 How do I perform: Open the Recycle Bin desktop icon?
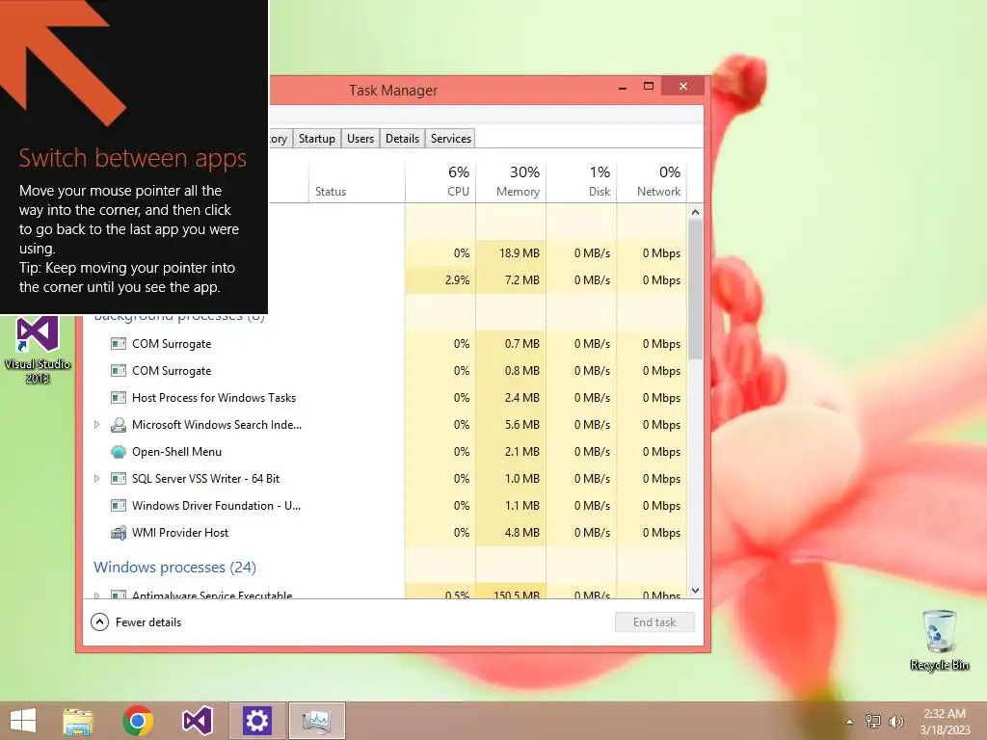(x=939, y=640)
